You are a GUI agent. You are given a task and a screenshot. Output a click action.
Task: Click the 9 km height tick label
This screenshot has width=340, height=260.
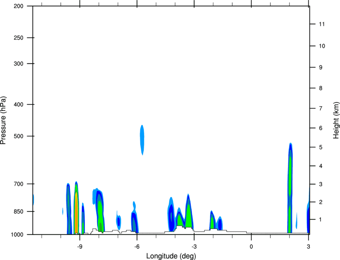pos(321,68)
